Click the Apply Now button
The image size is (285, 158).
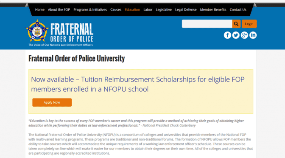[52, 102]
